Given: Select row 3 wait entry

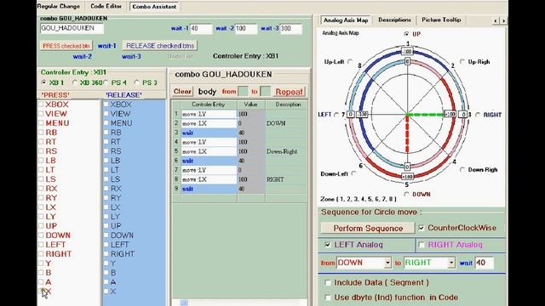Looking at the screenshot, I should (x=209, y=133).
